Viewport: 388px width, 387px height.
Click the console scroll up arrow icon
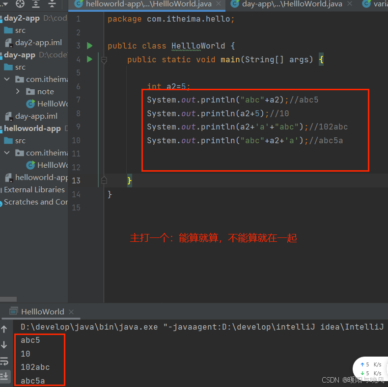coord(4,329)
